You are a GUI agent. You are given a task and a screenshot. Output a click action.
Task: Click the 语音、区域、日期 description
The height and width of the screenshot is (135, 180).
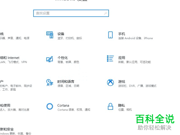click(68, 86)
